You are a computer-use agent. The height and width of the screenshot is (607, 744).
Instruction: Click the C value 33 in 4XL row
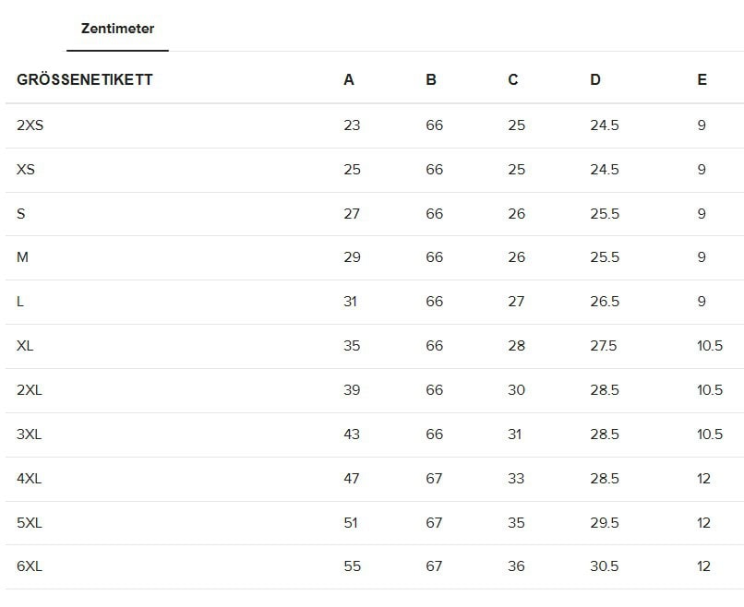pyautogui.click(x=516, y=479)
